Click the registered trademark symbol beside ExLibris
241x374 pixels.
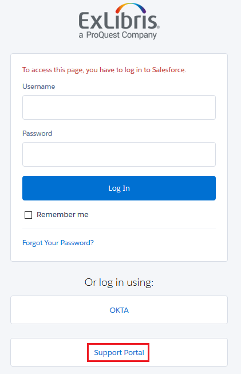point(159,27)
